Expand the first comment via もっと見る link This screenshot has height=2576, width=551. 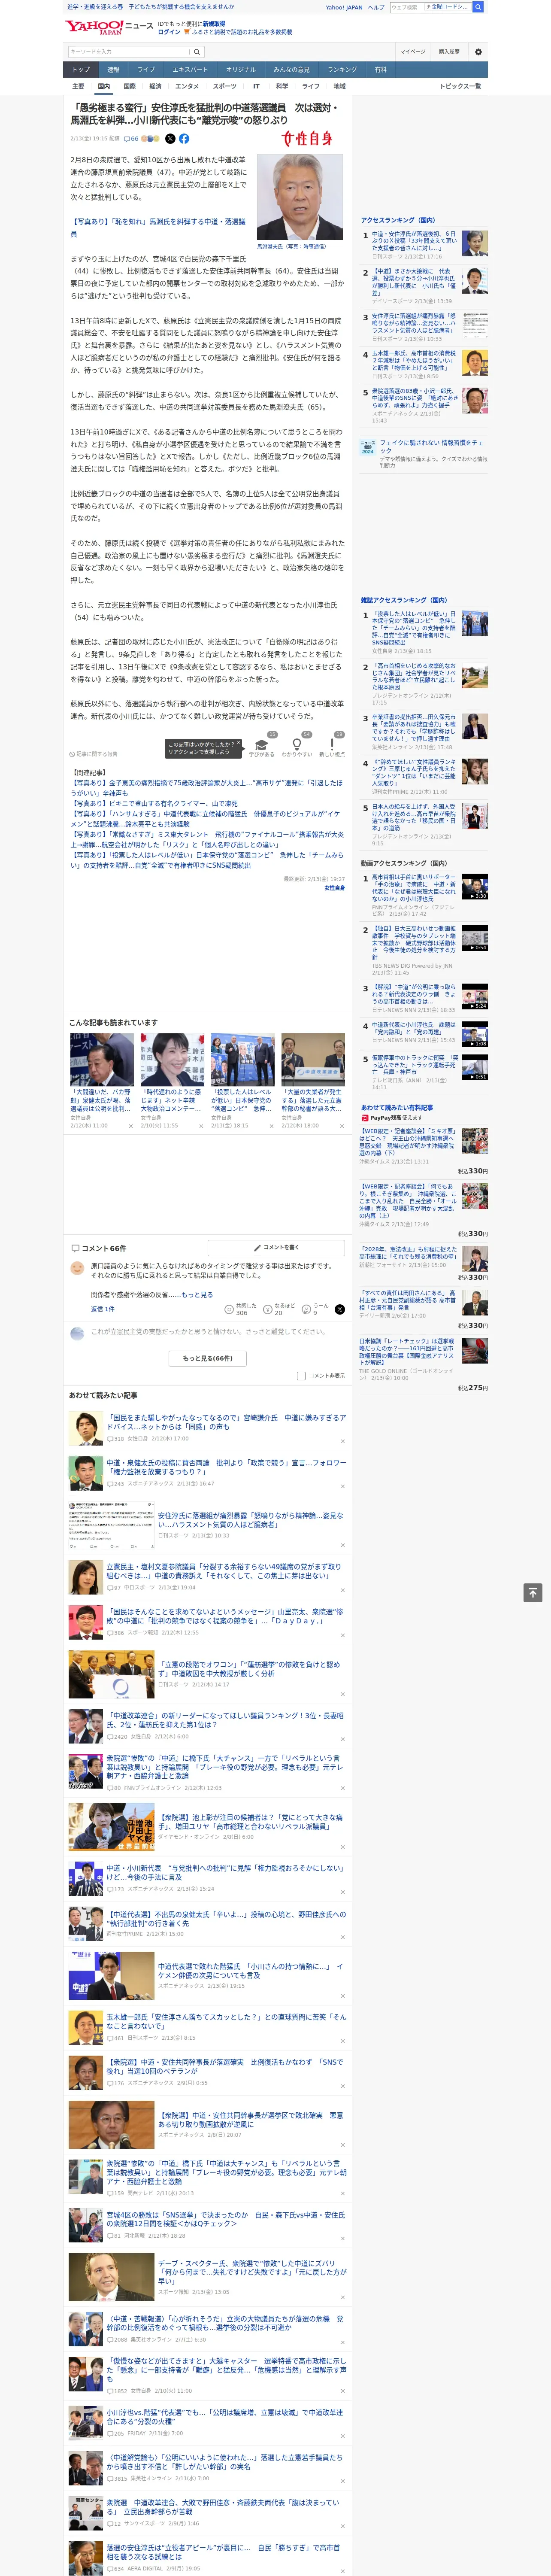click(197, 1295)
